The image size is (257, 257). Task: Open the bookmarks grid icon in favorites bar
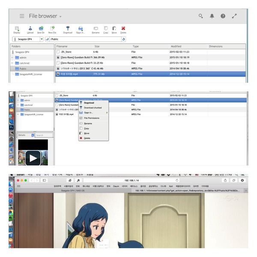tap(19, 186)
